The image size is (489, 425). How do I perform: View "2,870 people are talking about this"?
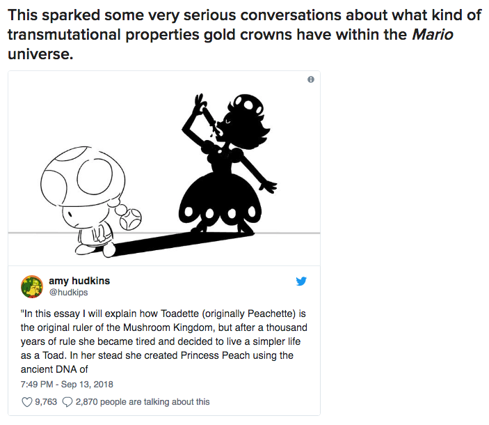click(x=142, y=401)
